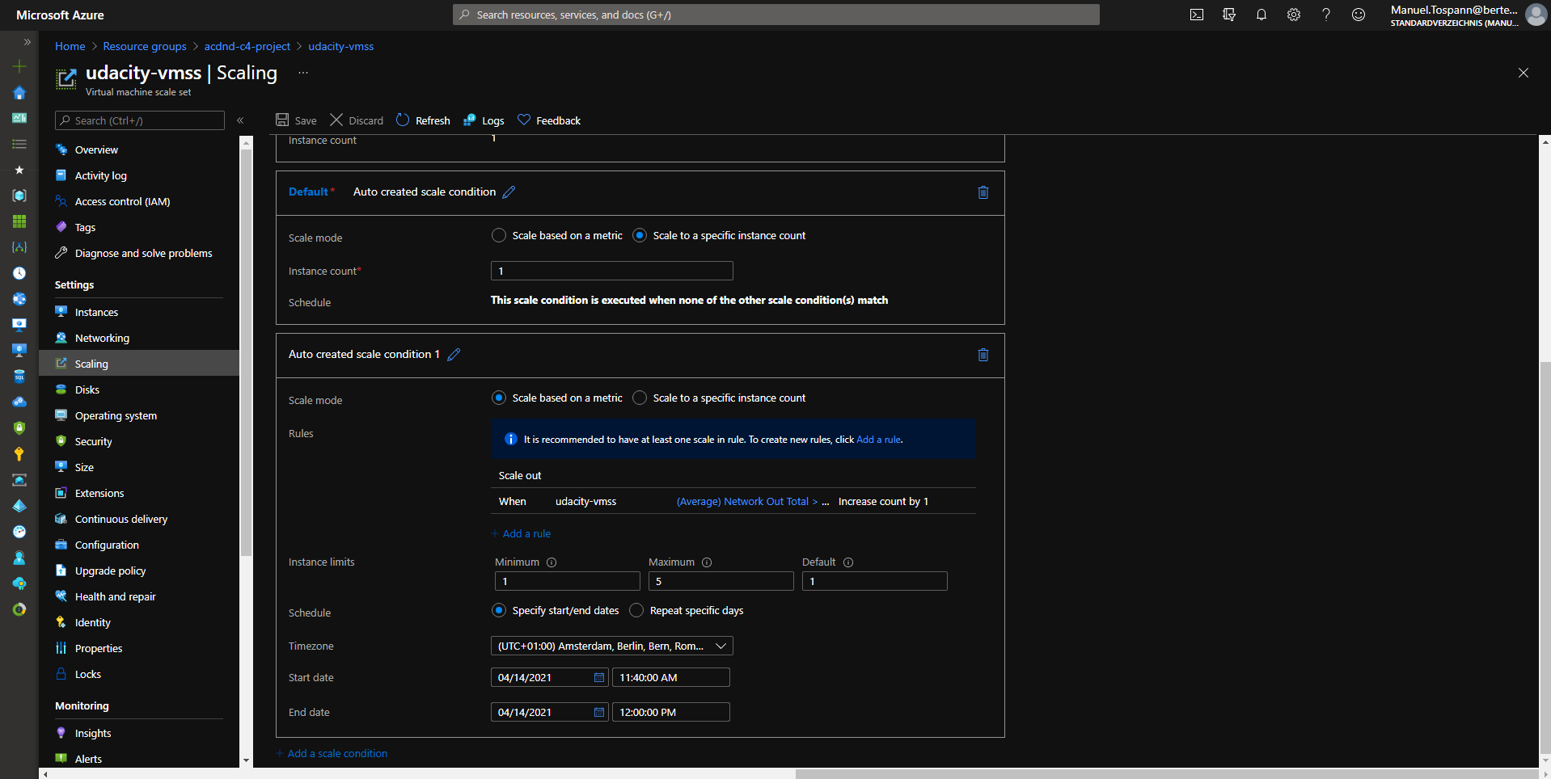Open help question mark icon
1551x779 pixels.
(x=1326, y=15)
